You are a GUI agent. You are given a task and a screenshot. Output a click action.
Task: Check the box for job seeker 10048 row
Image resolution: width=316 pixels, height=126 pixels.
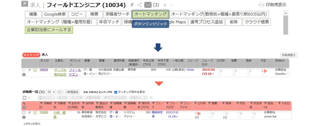click(x=24, y=112)
